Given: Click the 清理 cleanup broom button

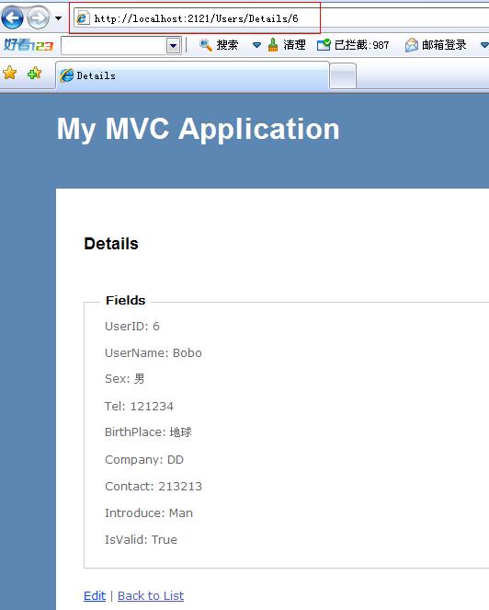Looking at the screenshot, I should (x=287, y=45).
